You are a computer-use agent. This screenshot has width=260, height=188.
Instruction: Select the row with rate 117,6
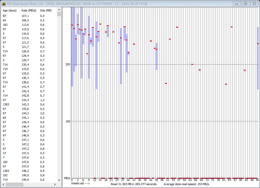click(x=29, y=38)
